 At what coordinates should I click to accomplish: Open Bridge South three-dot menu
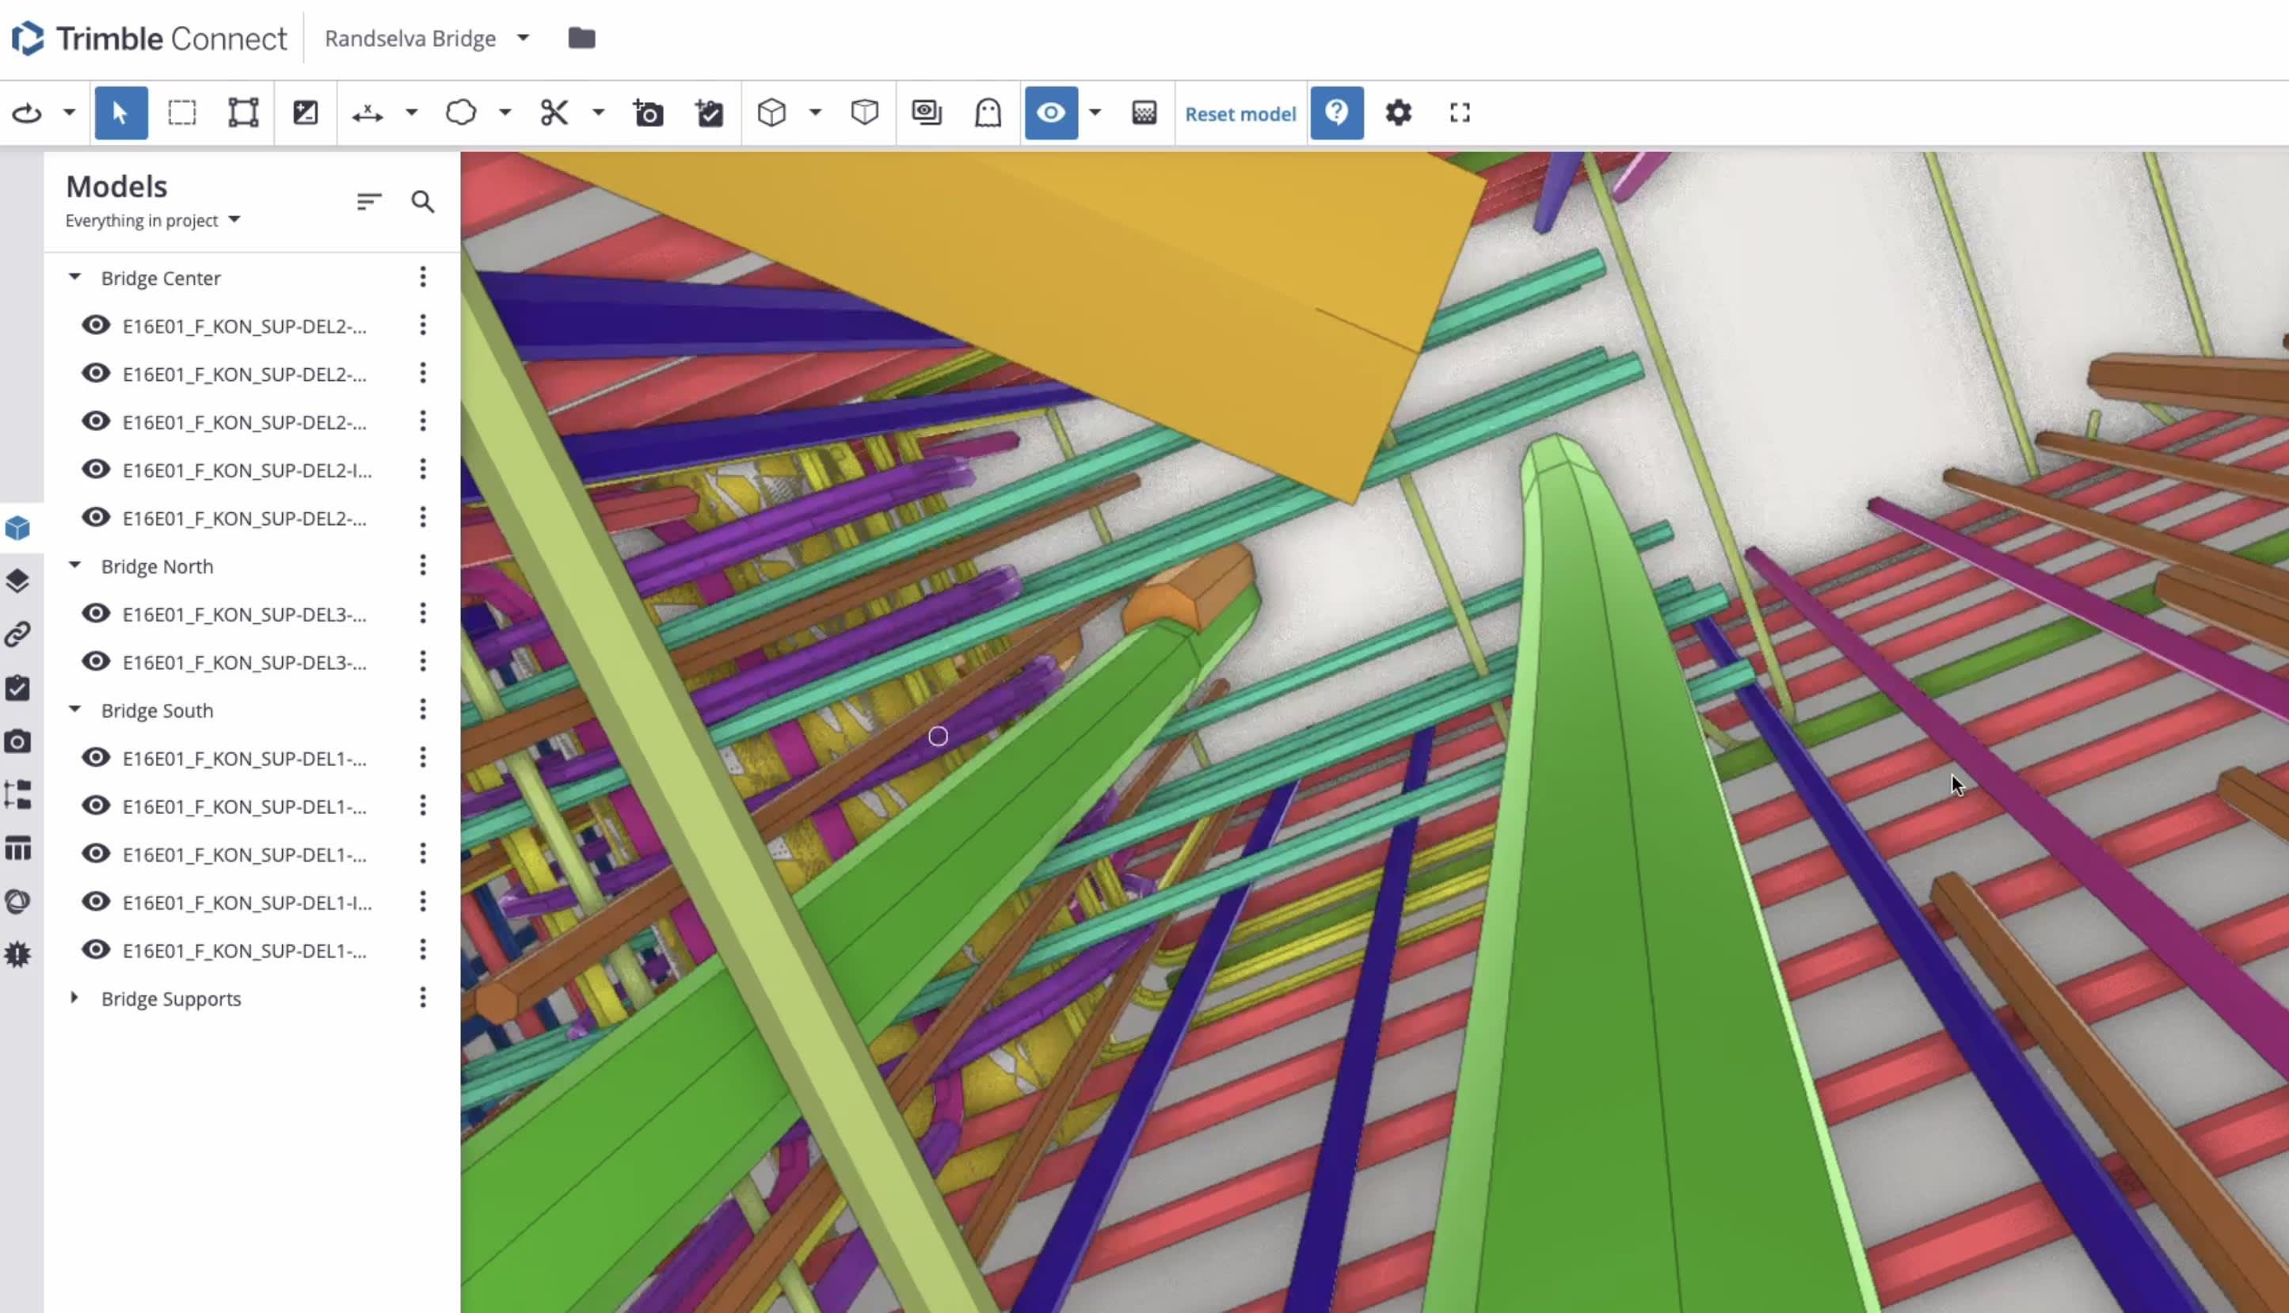422,710
